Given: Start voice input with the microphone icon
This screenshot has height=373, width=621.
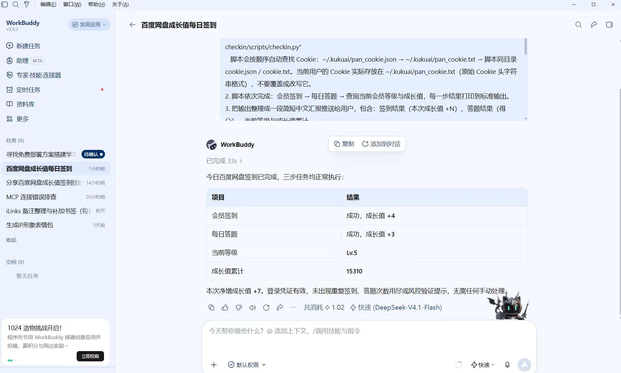Looking at the screenshot, I should tap(507, 365).
